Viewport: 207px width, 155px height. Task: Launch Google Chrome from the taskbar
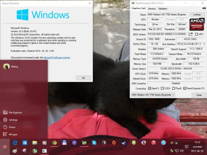point(54,143)
